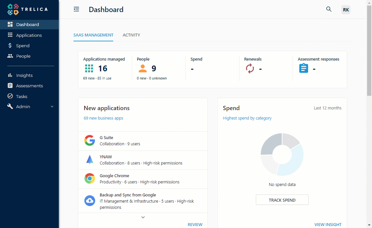This screenshot has height=228, width=372.
Task: Select the SaaS Management tab
Action: (x=93, y=35)
